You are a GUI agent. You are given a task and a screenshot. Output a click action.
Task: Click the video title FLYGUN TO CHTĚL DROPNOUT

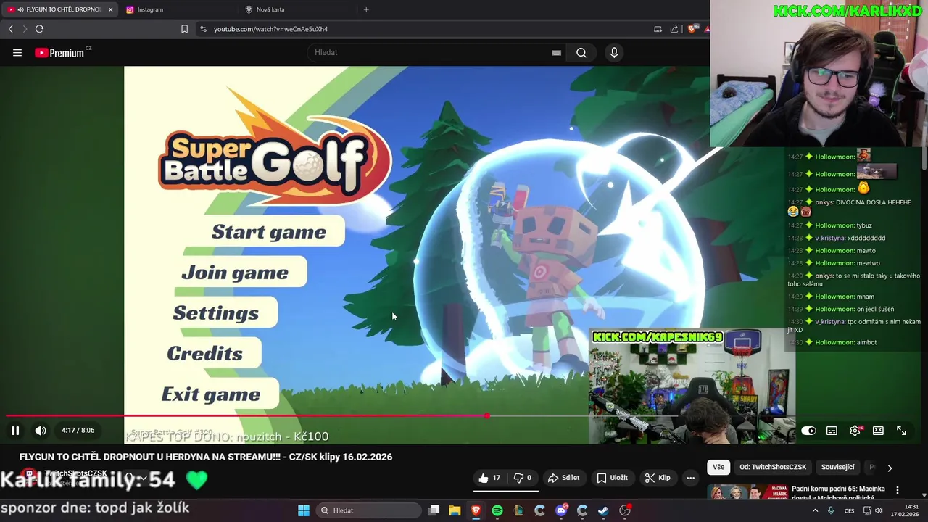point(206,457)
